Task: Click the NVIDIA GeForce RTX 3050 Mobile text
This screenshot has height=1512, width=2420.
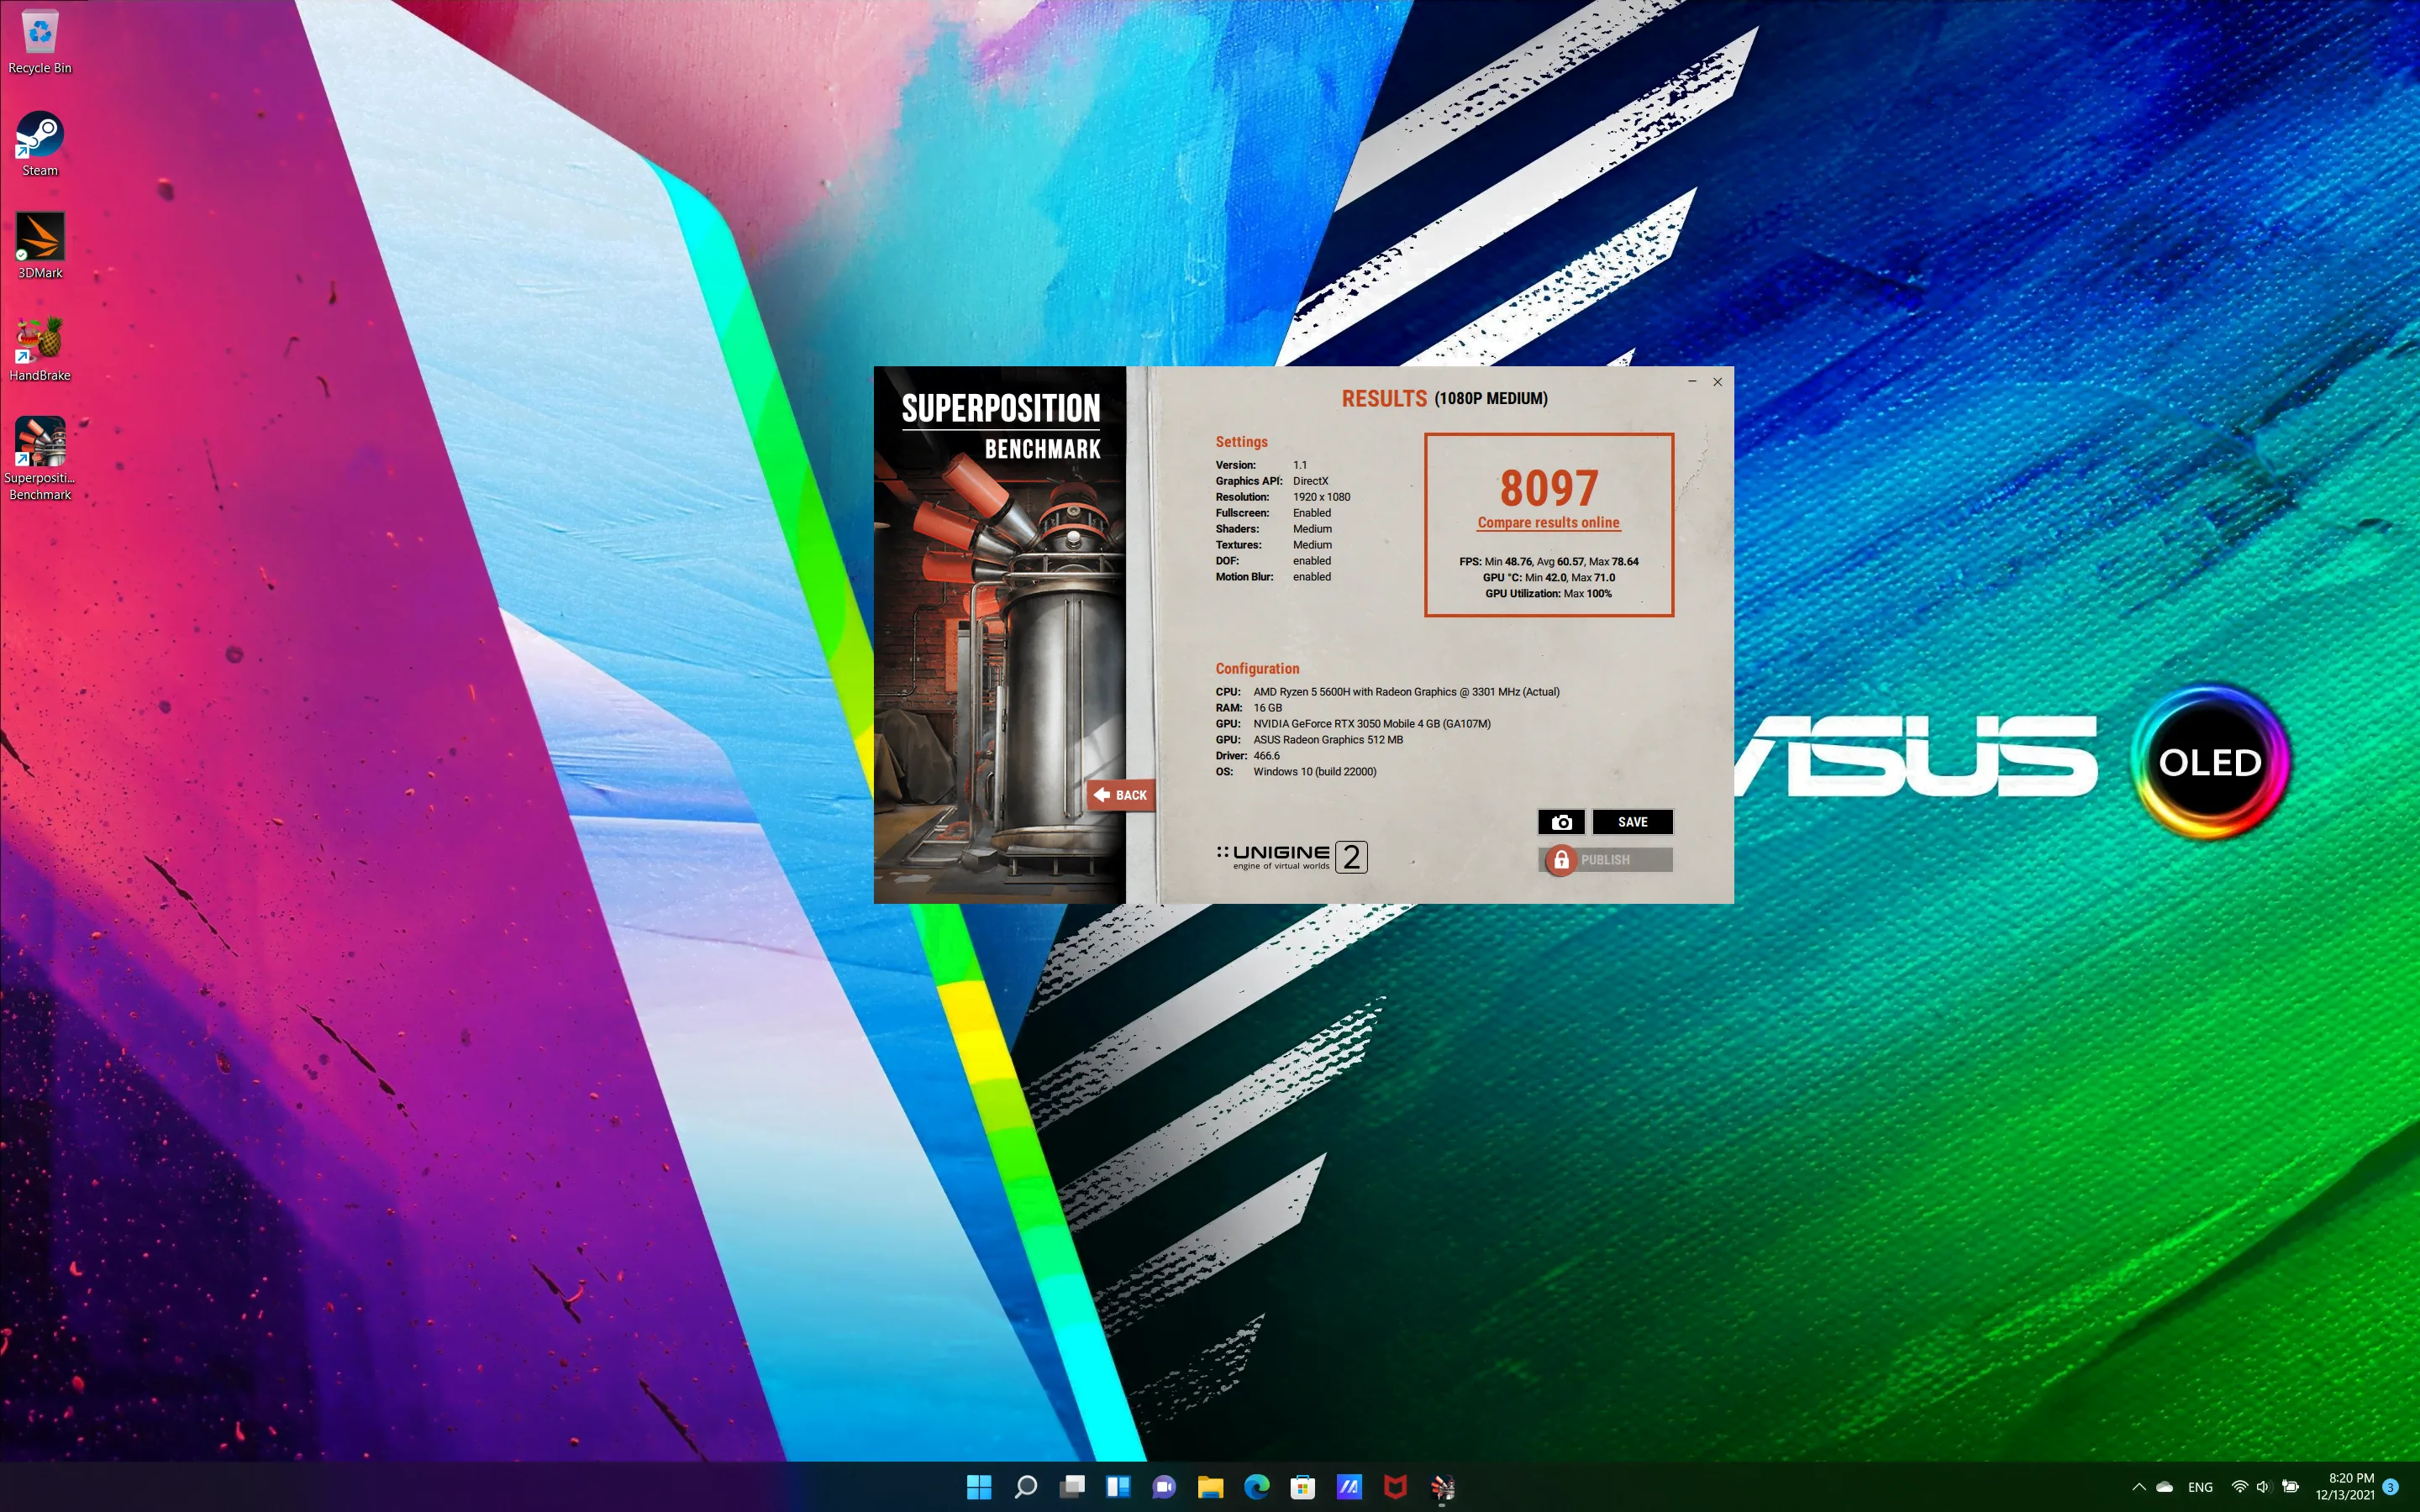Action: point(1371,724)
